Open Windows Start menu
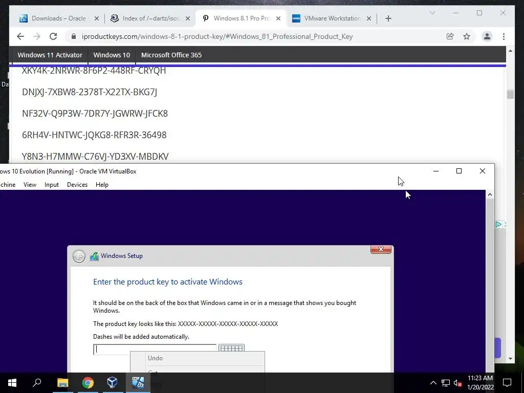The height and width of the screenshot is (393, 524). 12,383
